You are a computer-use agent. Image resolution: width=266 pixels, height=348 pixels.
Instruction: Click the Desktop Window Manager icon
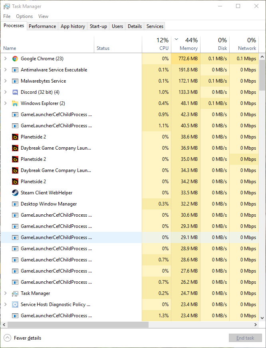coord(15,204)
